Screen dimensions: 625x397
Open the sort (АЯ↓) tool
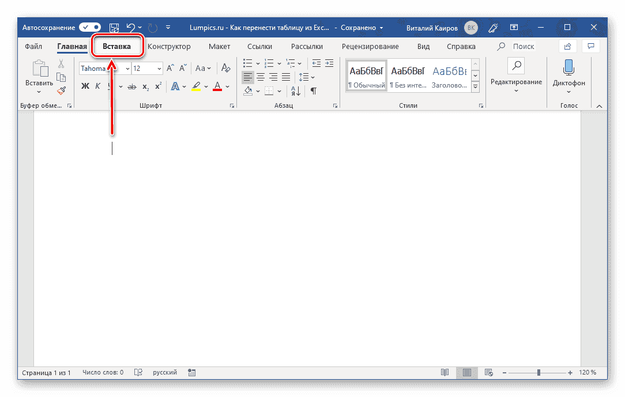(295, 90)
